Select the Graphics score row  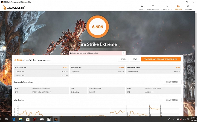[41, 67]
